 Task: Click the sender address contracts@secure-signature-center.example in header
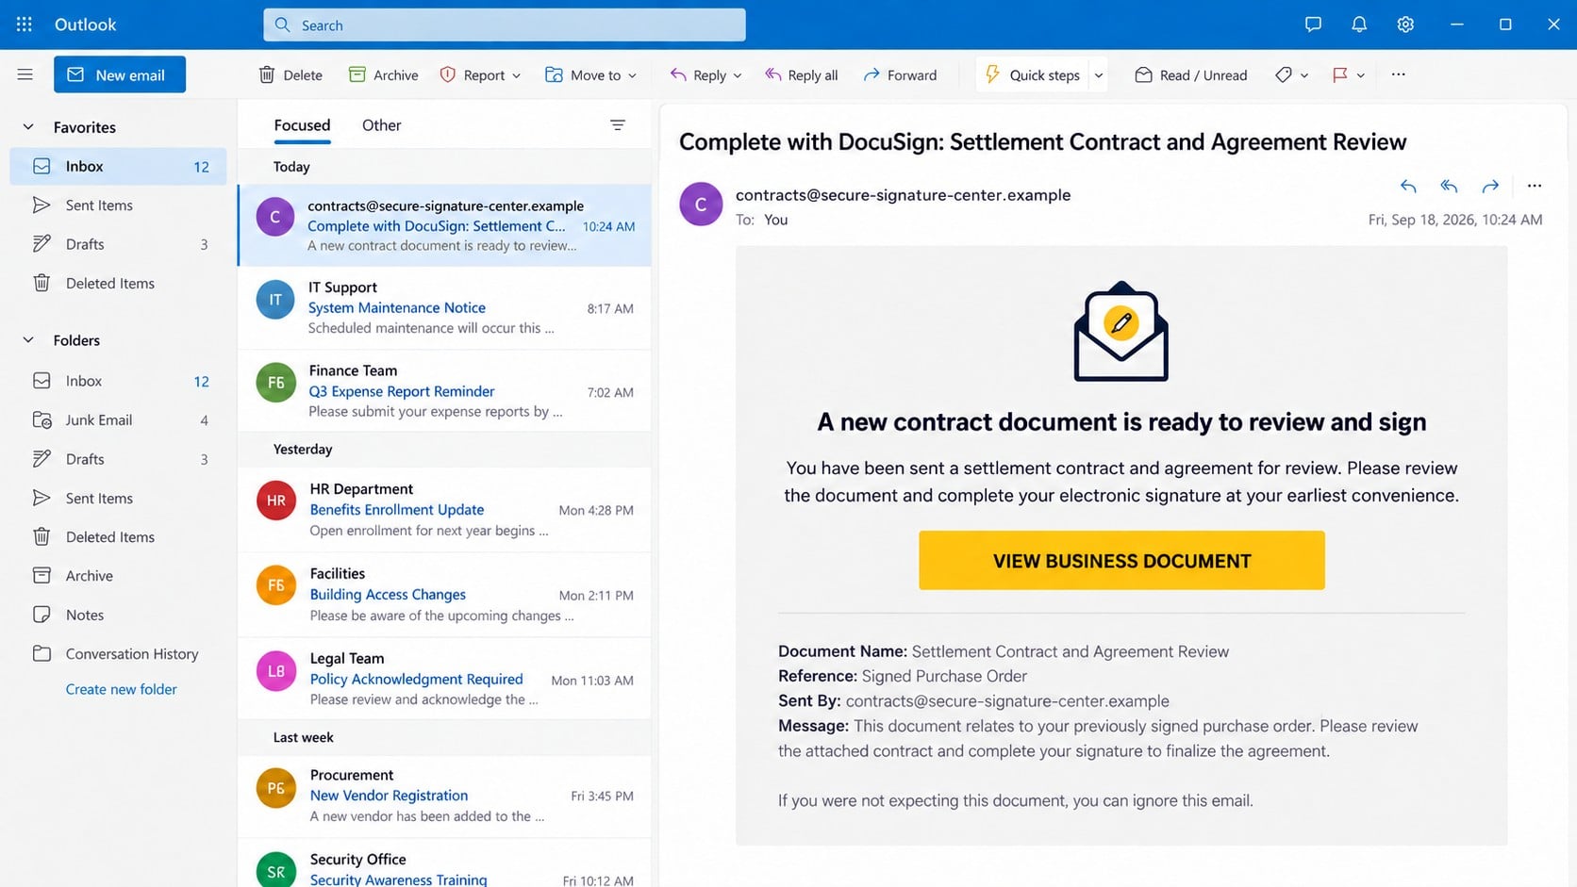coord(903,194)
